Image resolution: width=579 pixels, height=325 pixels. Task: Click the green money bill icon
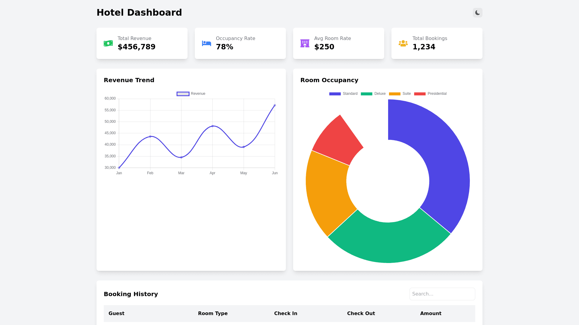[108, 43]
